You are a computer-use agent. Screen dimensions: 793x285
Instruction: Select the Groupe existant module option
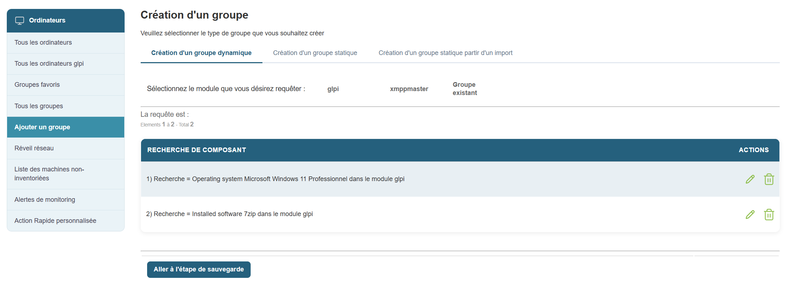465,89
